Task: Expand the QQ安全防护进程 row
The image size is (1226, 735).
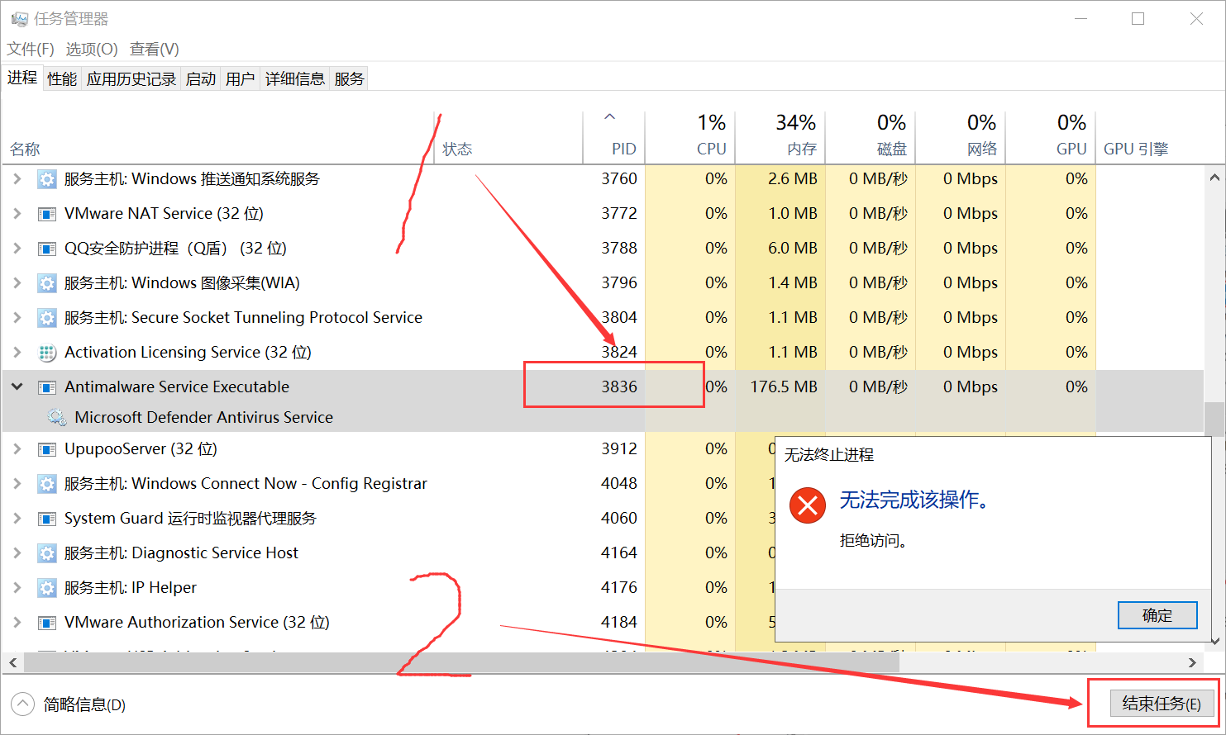Action: point(17,249)
